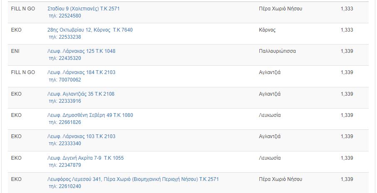Screen dimensions: 377x193
Task: Click Παλλουριώτισσα area cell
Action: pyautogui.click(x=277, y=51)
